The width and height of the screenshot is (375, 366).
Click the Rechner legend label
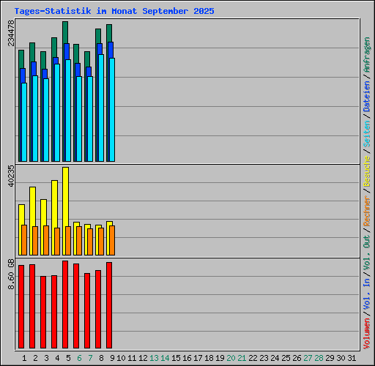coord(367,211)
